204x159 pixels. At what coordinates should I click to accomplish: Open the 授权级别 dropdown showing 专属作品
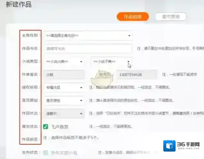[64, 88]
